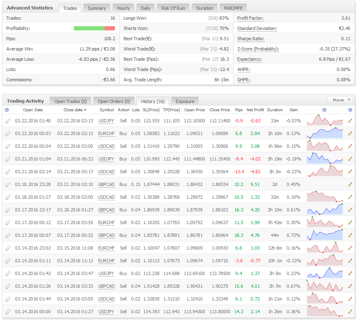Edit the USDJPY trade with 2.14 profit

pyautogui.click(x=350, y=312)
